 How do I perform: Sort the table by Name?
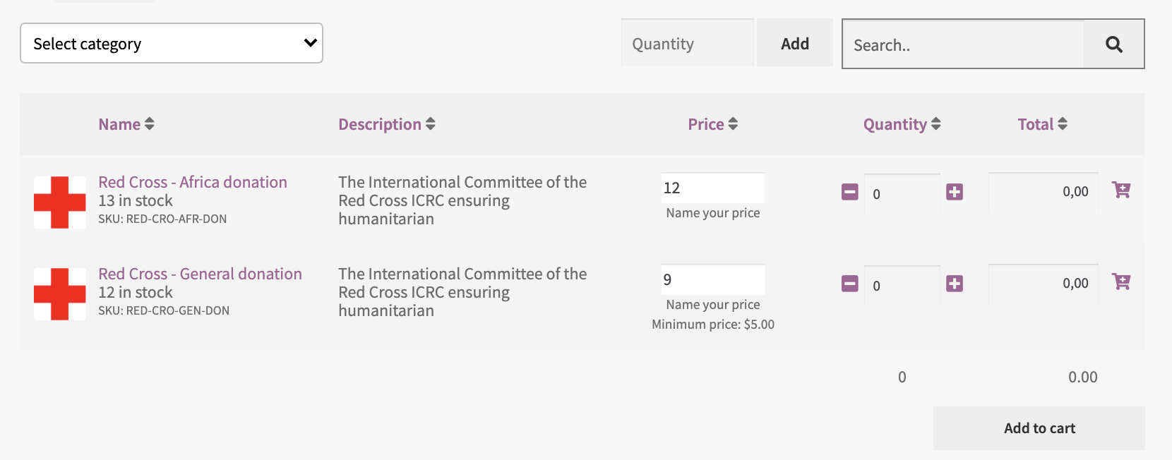[x=126, y=124]
